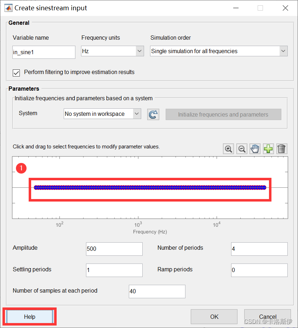
Task: Click the Amplitude field showing 500
Action: [114, 249]
